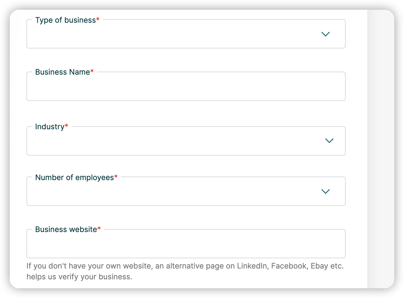The image size is (404, 298).
Task: Click the gray side panel on the right
Action: click(x=380, y=149)
